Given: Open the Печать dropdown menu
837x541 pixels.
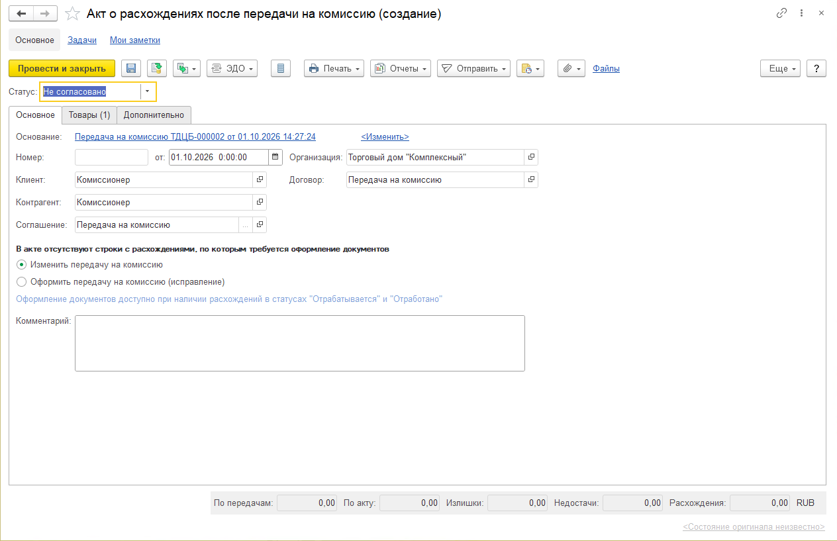Looking at the screenshot, I should 334,68.
